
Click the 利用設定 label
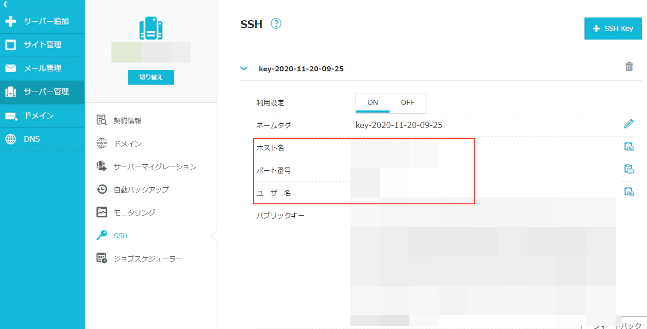[270, 103]
